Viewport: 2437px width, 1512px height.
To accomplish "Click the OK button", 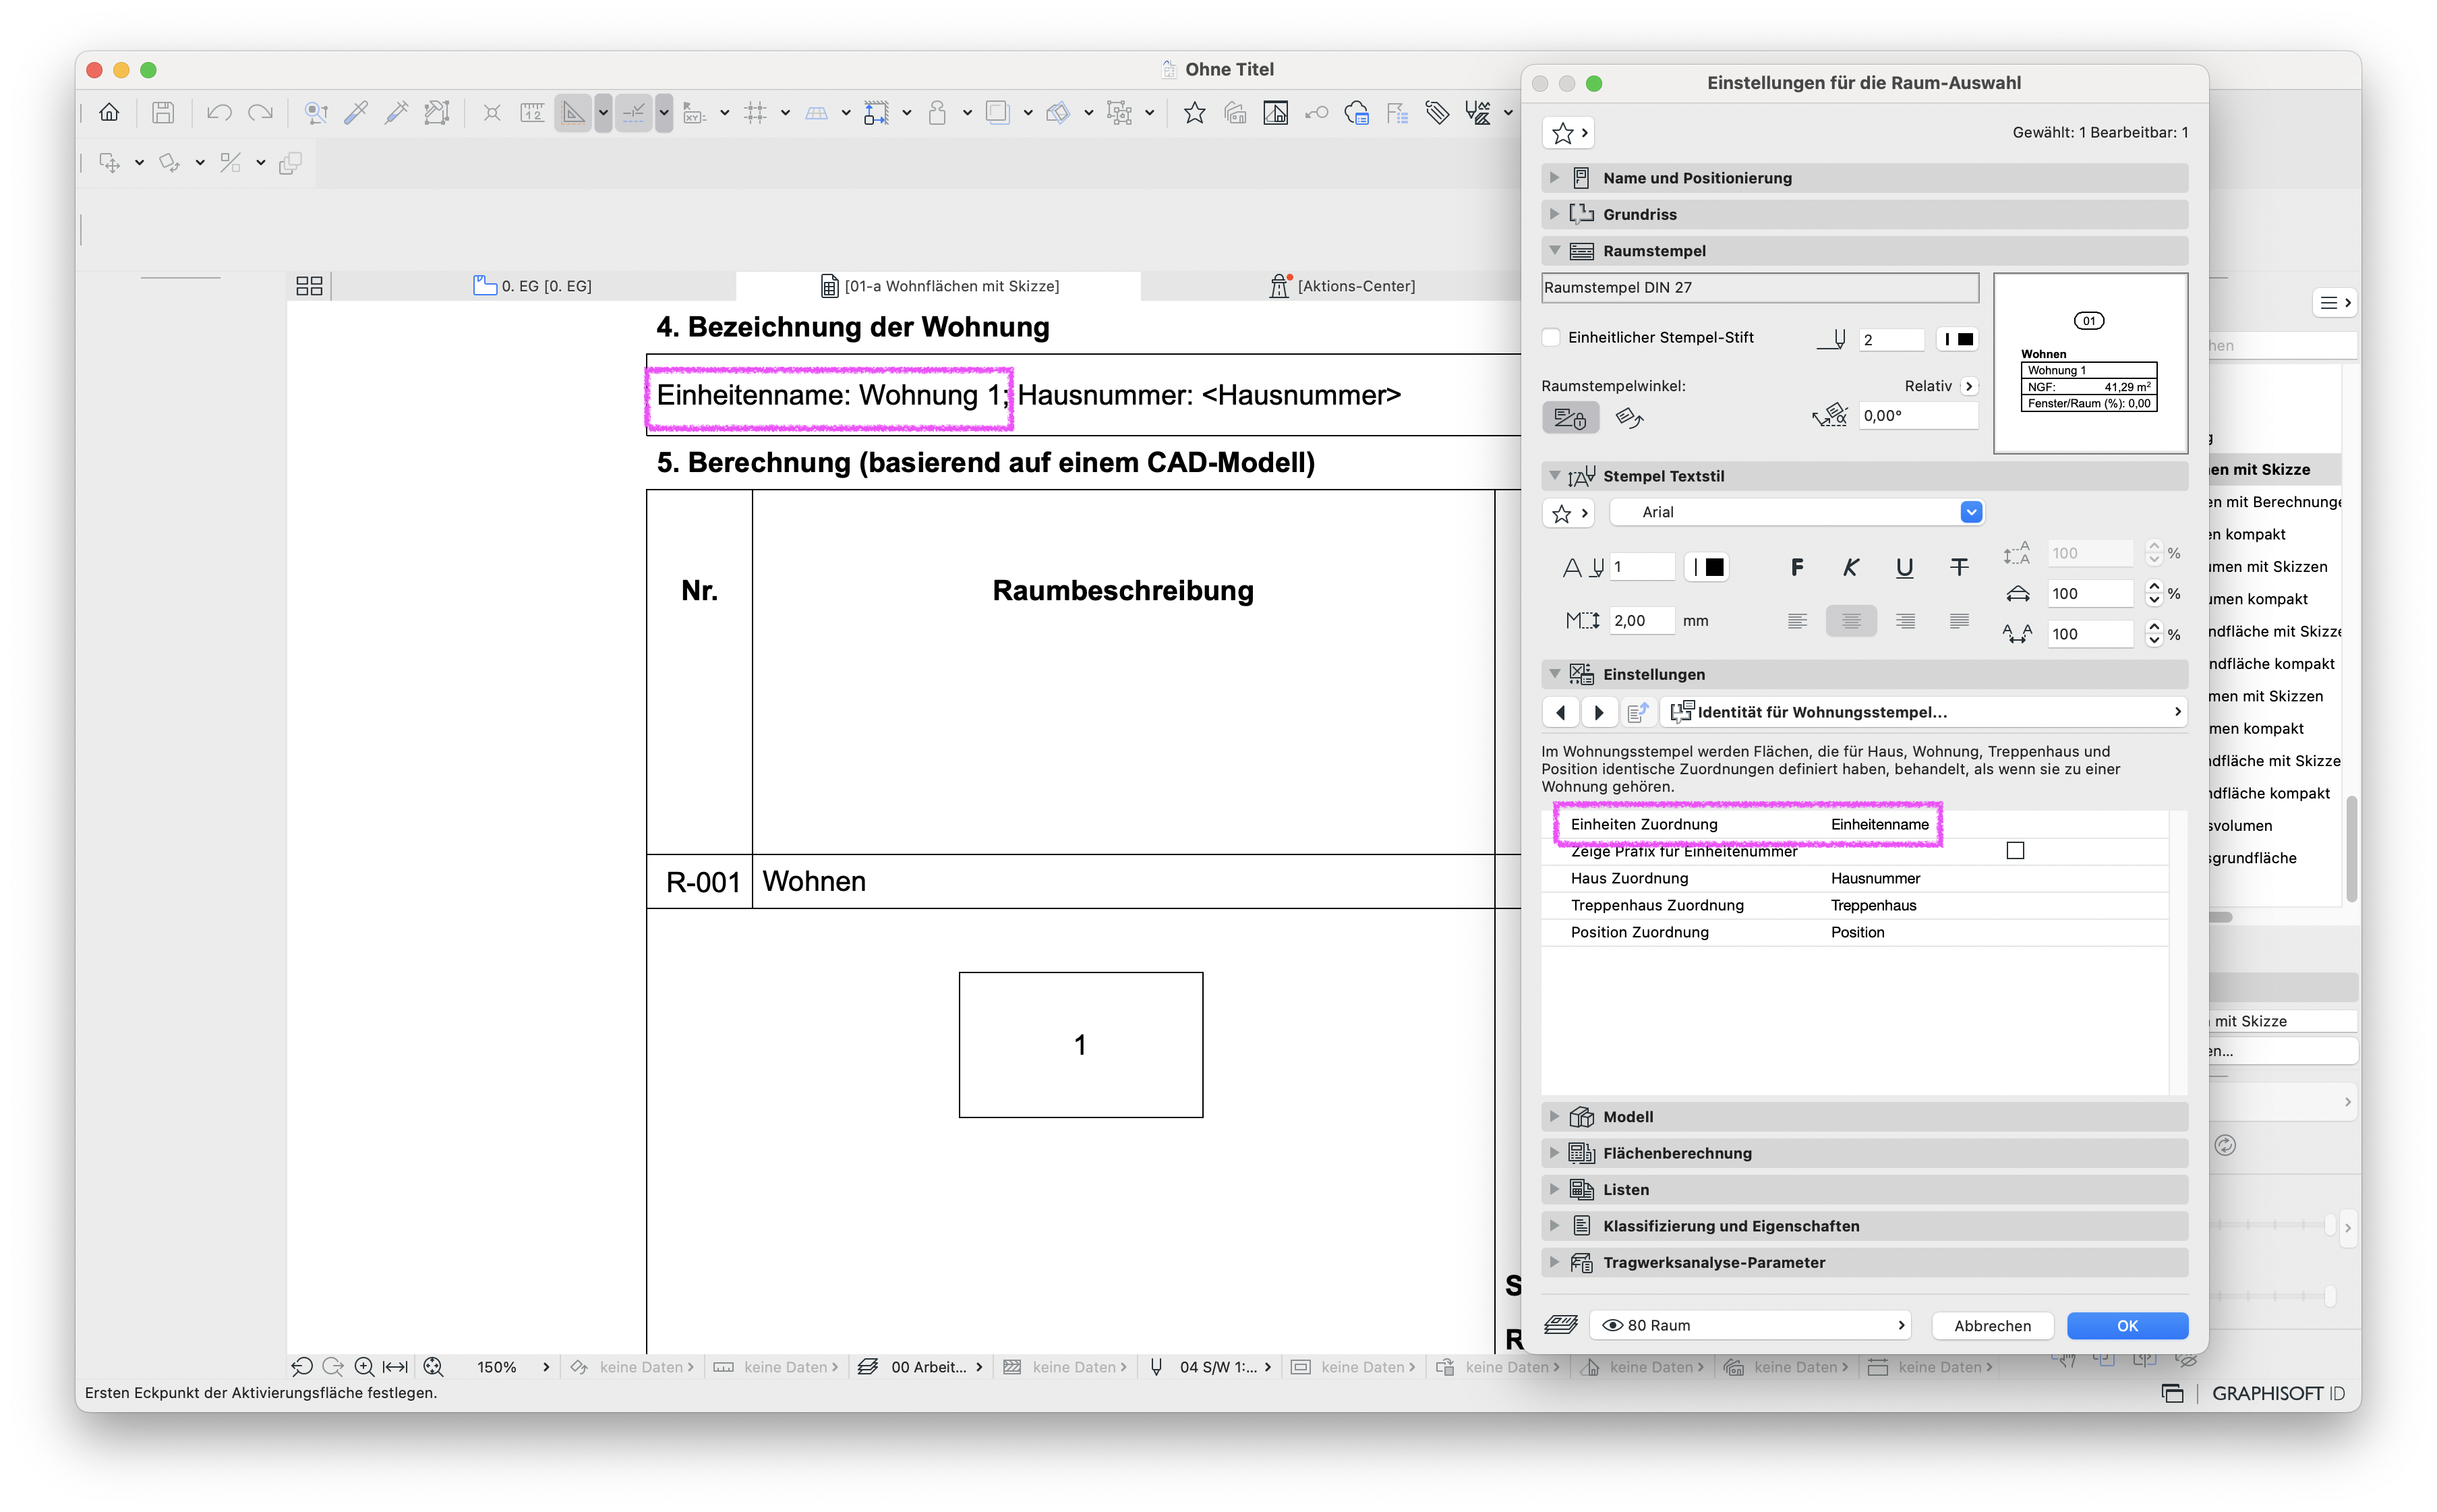I will pyautogui.click(x=2127, y=1325).
